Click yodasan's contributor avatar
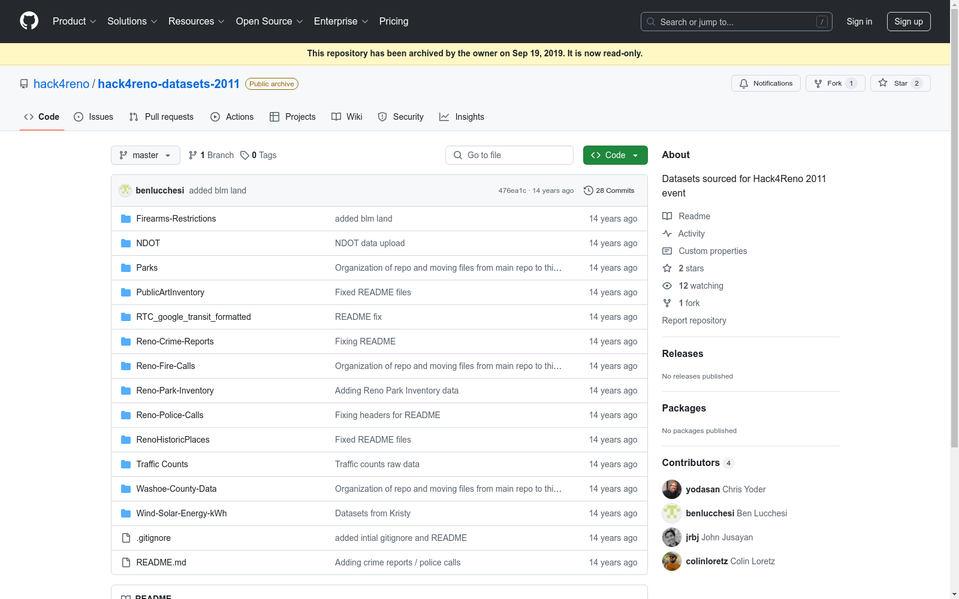Viewport: 959px width, 599px height. coord(672,489)
